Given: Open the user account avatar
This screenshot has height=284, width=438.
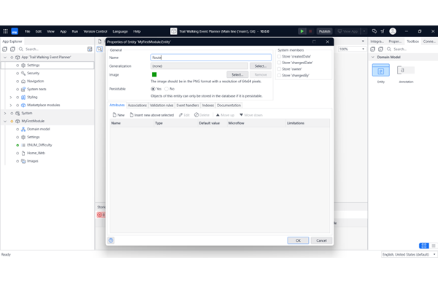Looking at the screenshot, I should click(393, 31).
